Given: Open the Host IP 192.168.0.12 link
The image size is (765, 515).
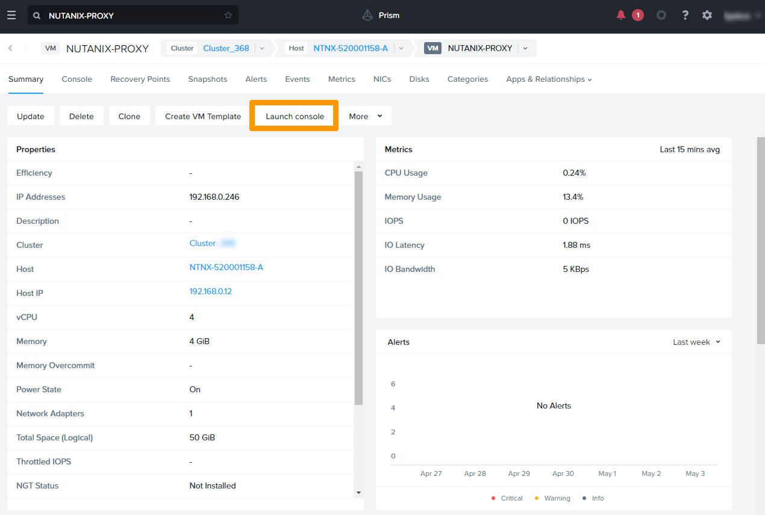Looking at the screenshot, I should point(210,291).
